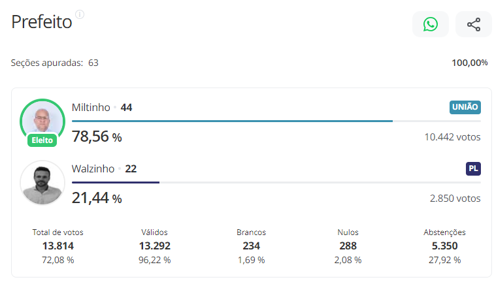Click the share icon button
The width and height of the screenshot is (494, 286).
click(473, 25)
